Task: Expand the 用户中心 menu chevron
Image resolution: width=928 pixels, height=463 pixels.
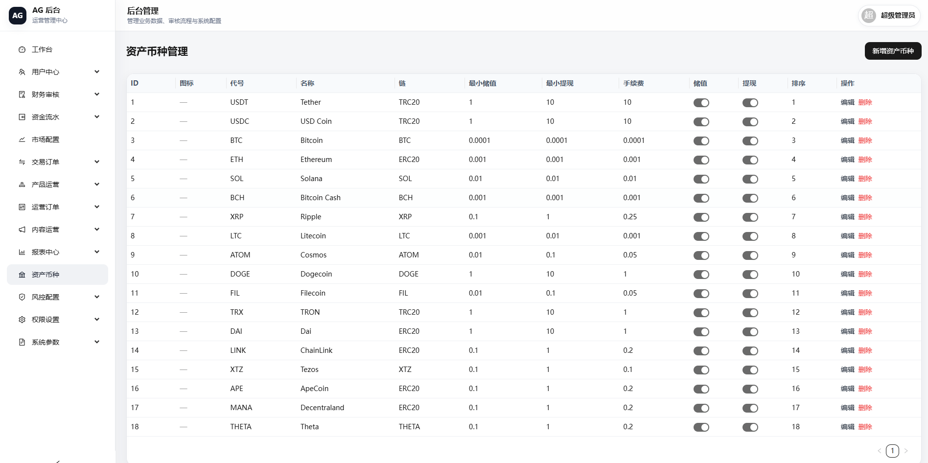Action: (x=97, y=72)
